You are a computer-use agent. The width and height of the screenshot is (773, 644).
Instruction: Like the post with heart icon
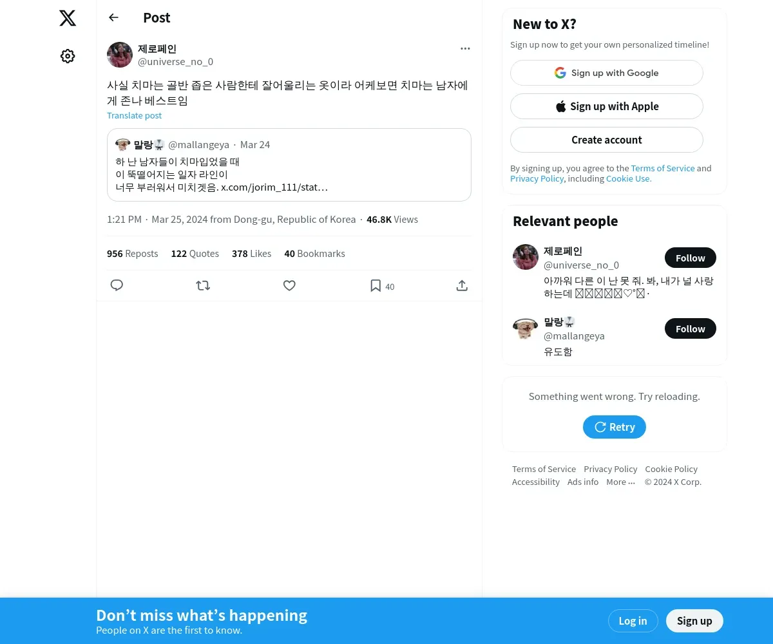coord(289,285)
